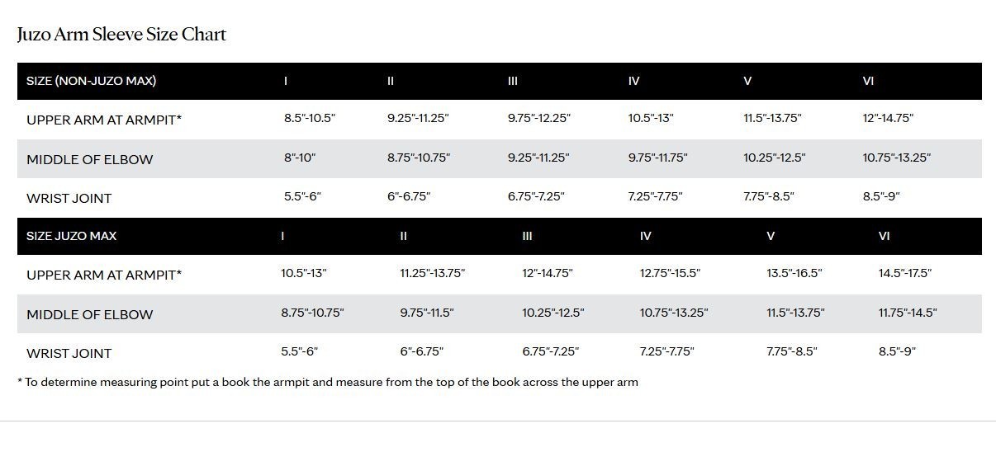Select size VI in the non-Juzo Max header
The image size is (996, 452).
[868, 81]
